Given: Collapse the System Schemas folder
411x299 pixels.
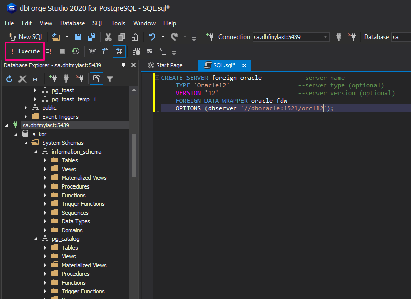Looking at the screenshot, I should (x=26, y=143).
